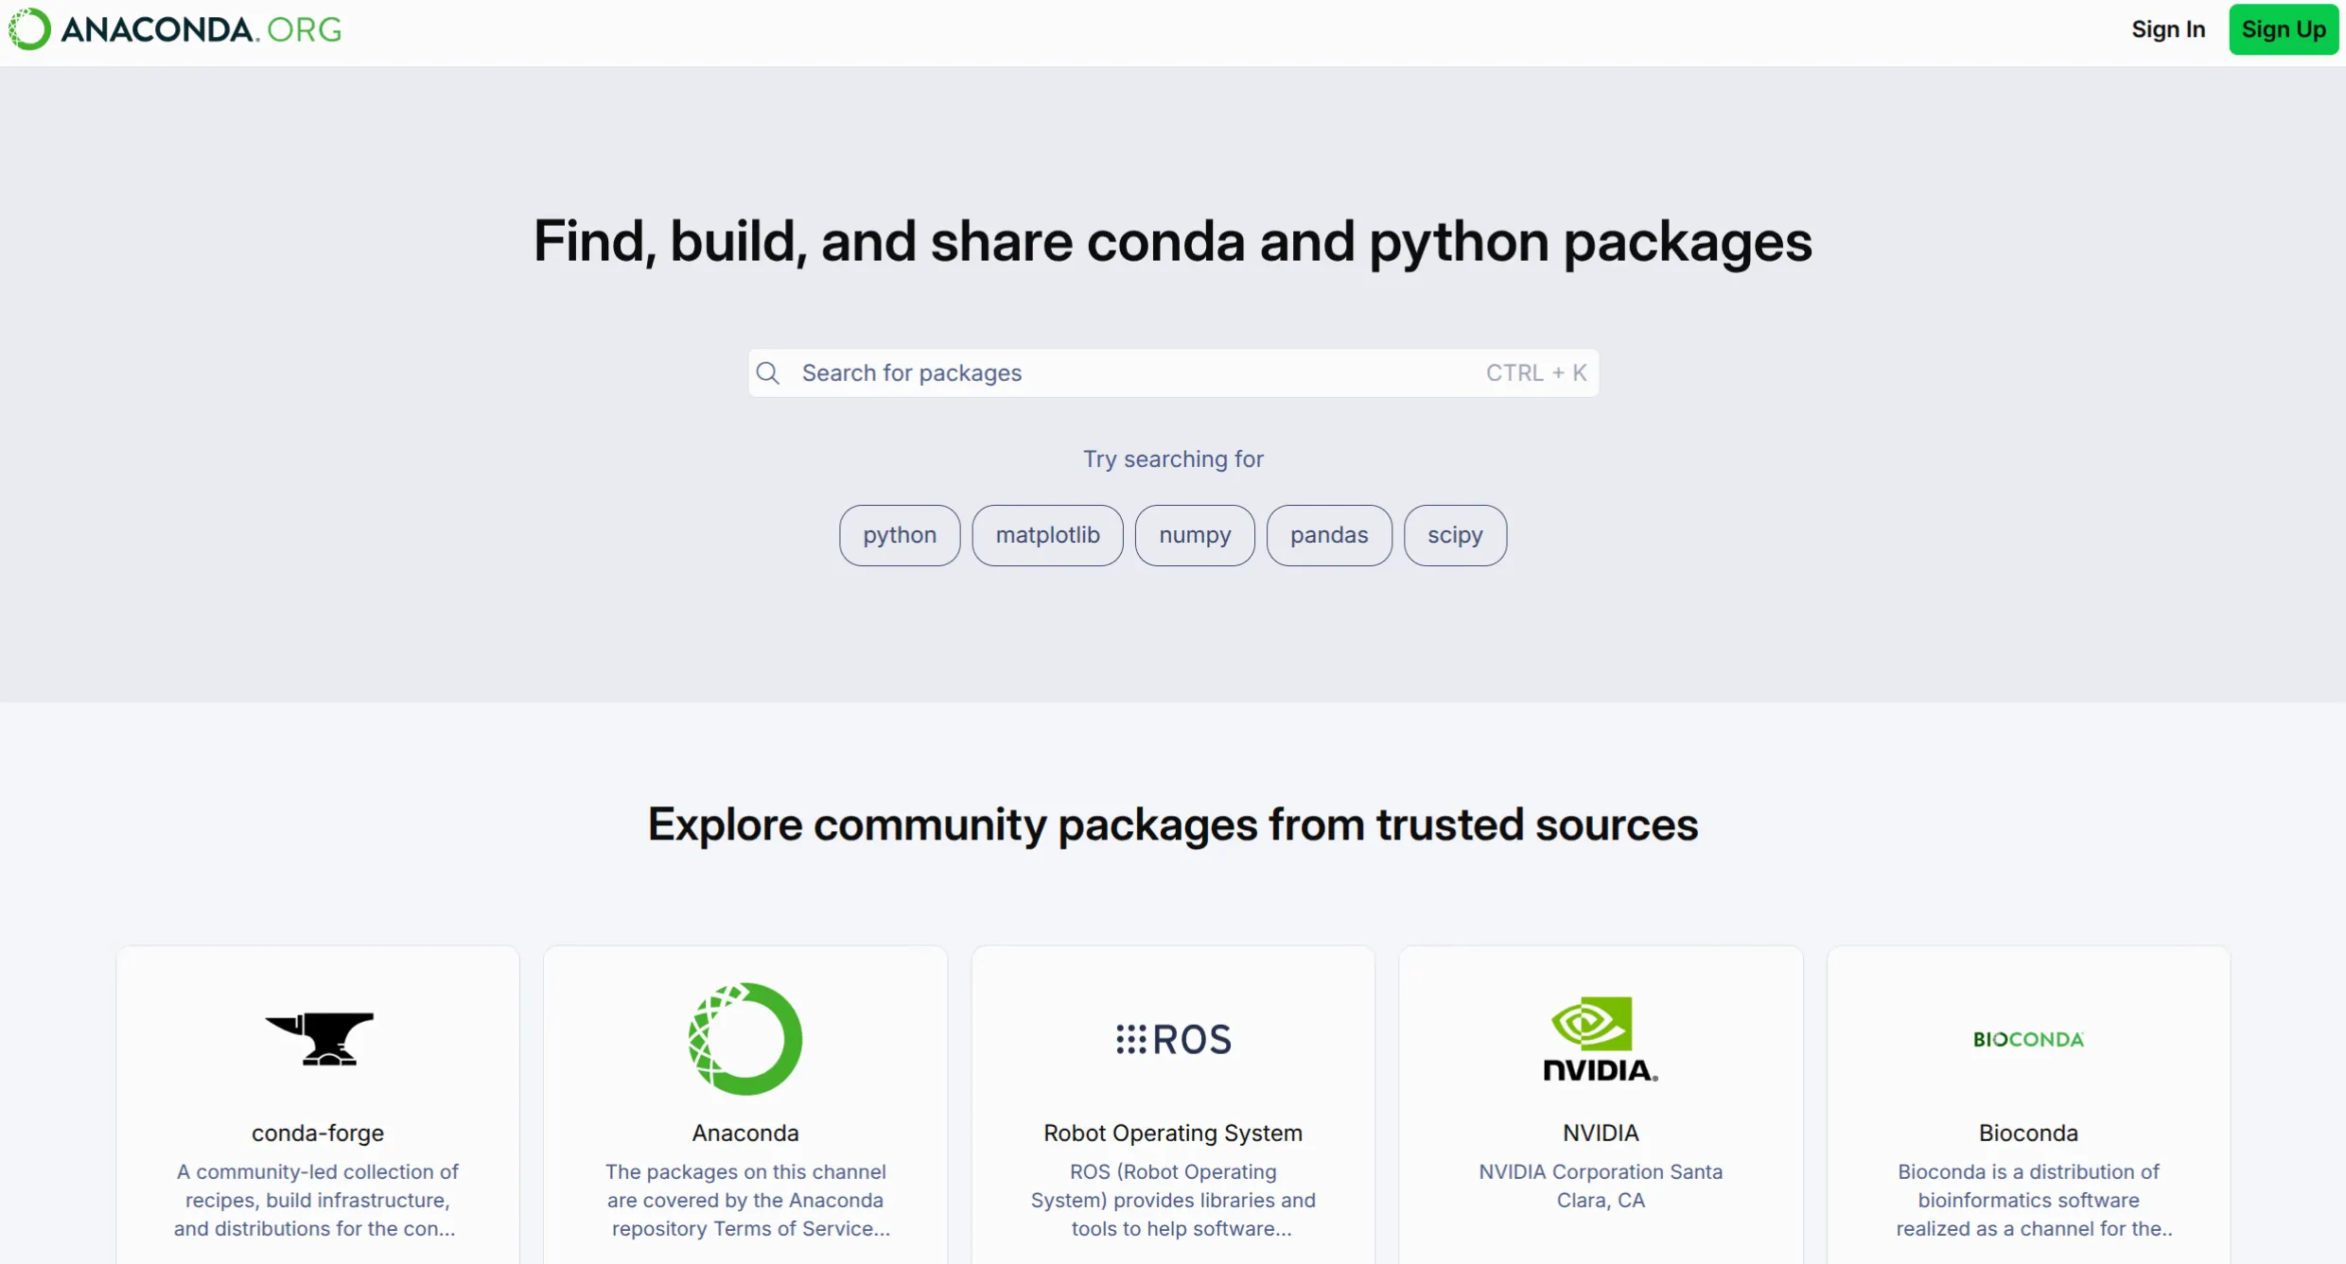Click Anaconda Terms of Service description text
This screenshot has width=2346, height=1264.
pyautogui.click(x=747, y=1200)
